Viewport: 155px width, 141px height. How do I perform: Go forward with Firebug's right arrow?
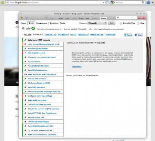pyautogui.click(x=37, y=18)
